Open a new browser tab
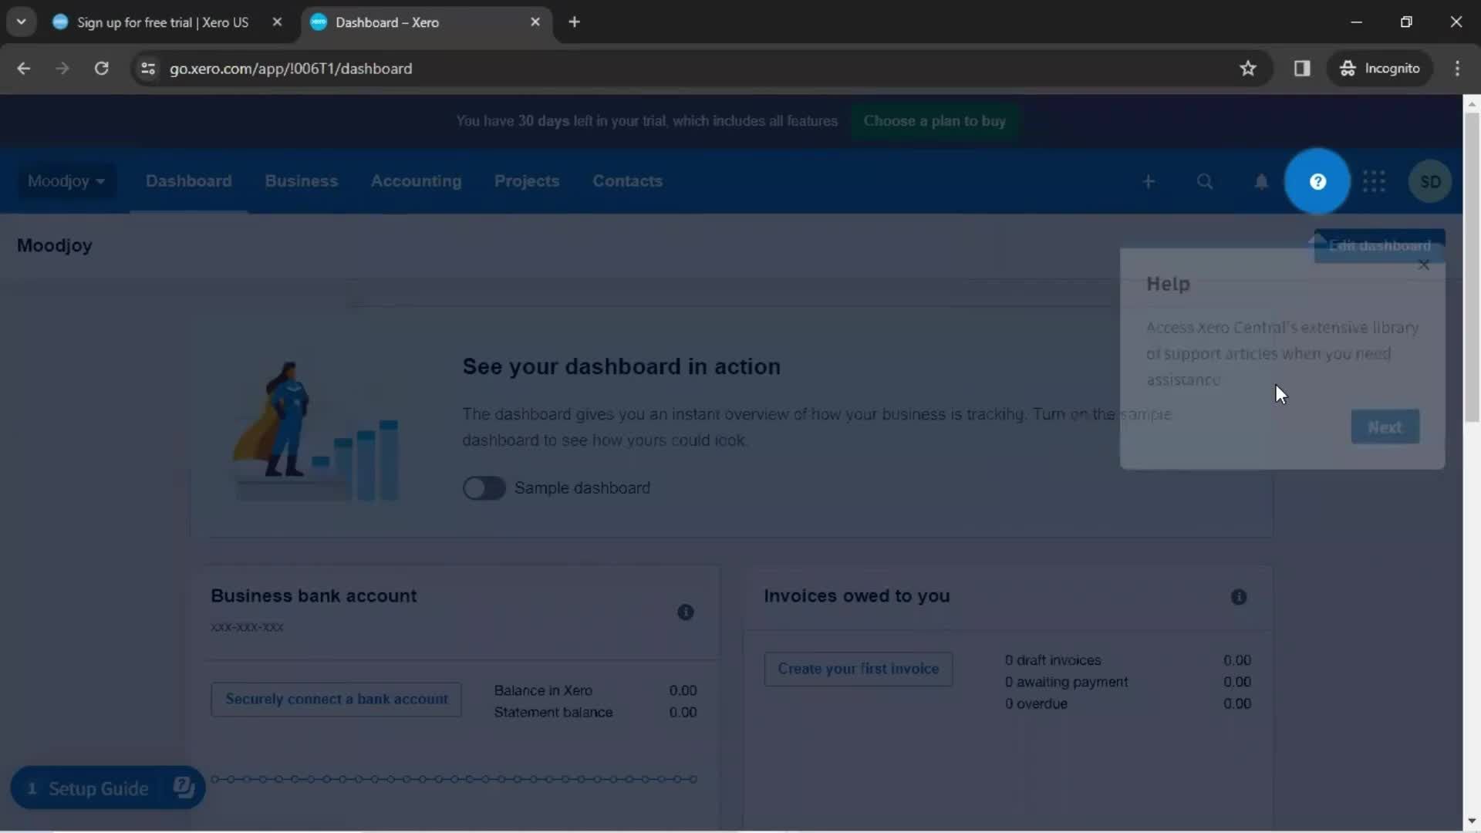The image size is (1481, 833). point(574,22)
